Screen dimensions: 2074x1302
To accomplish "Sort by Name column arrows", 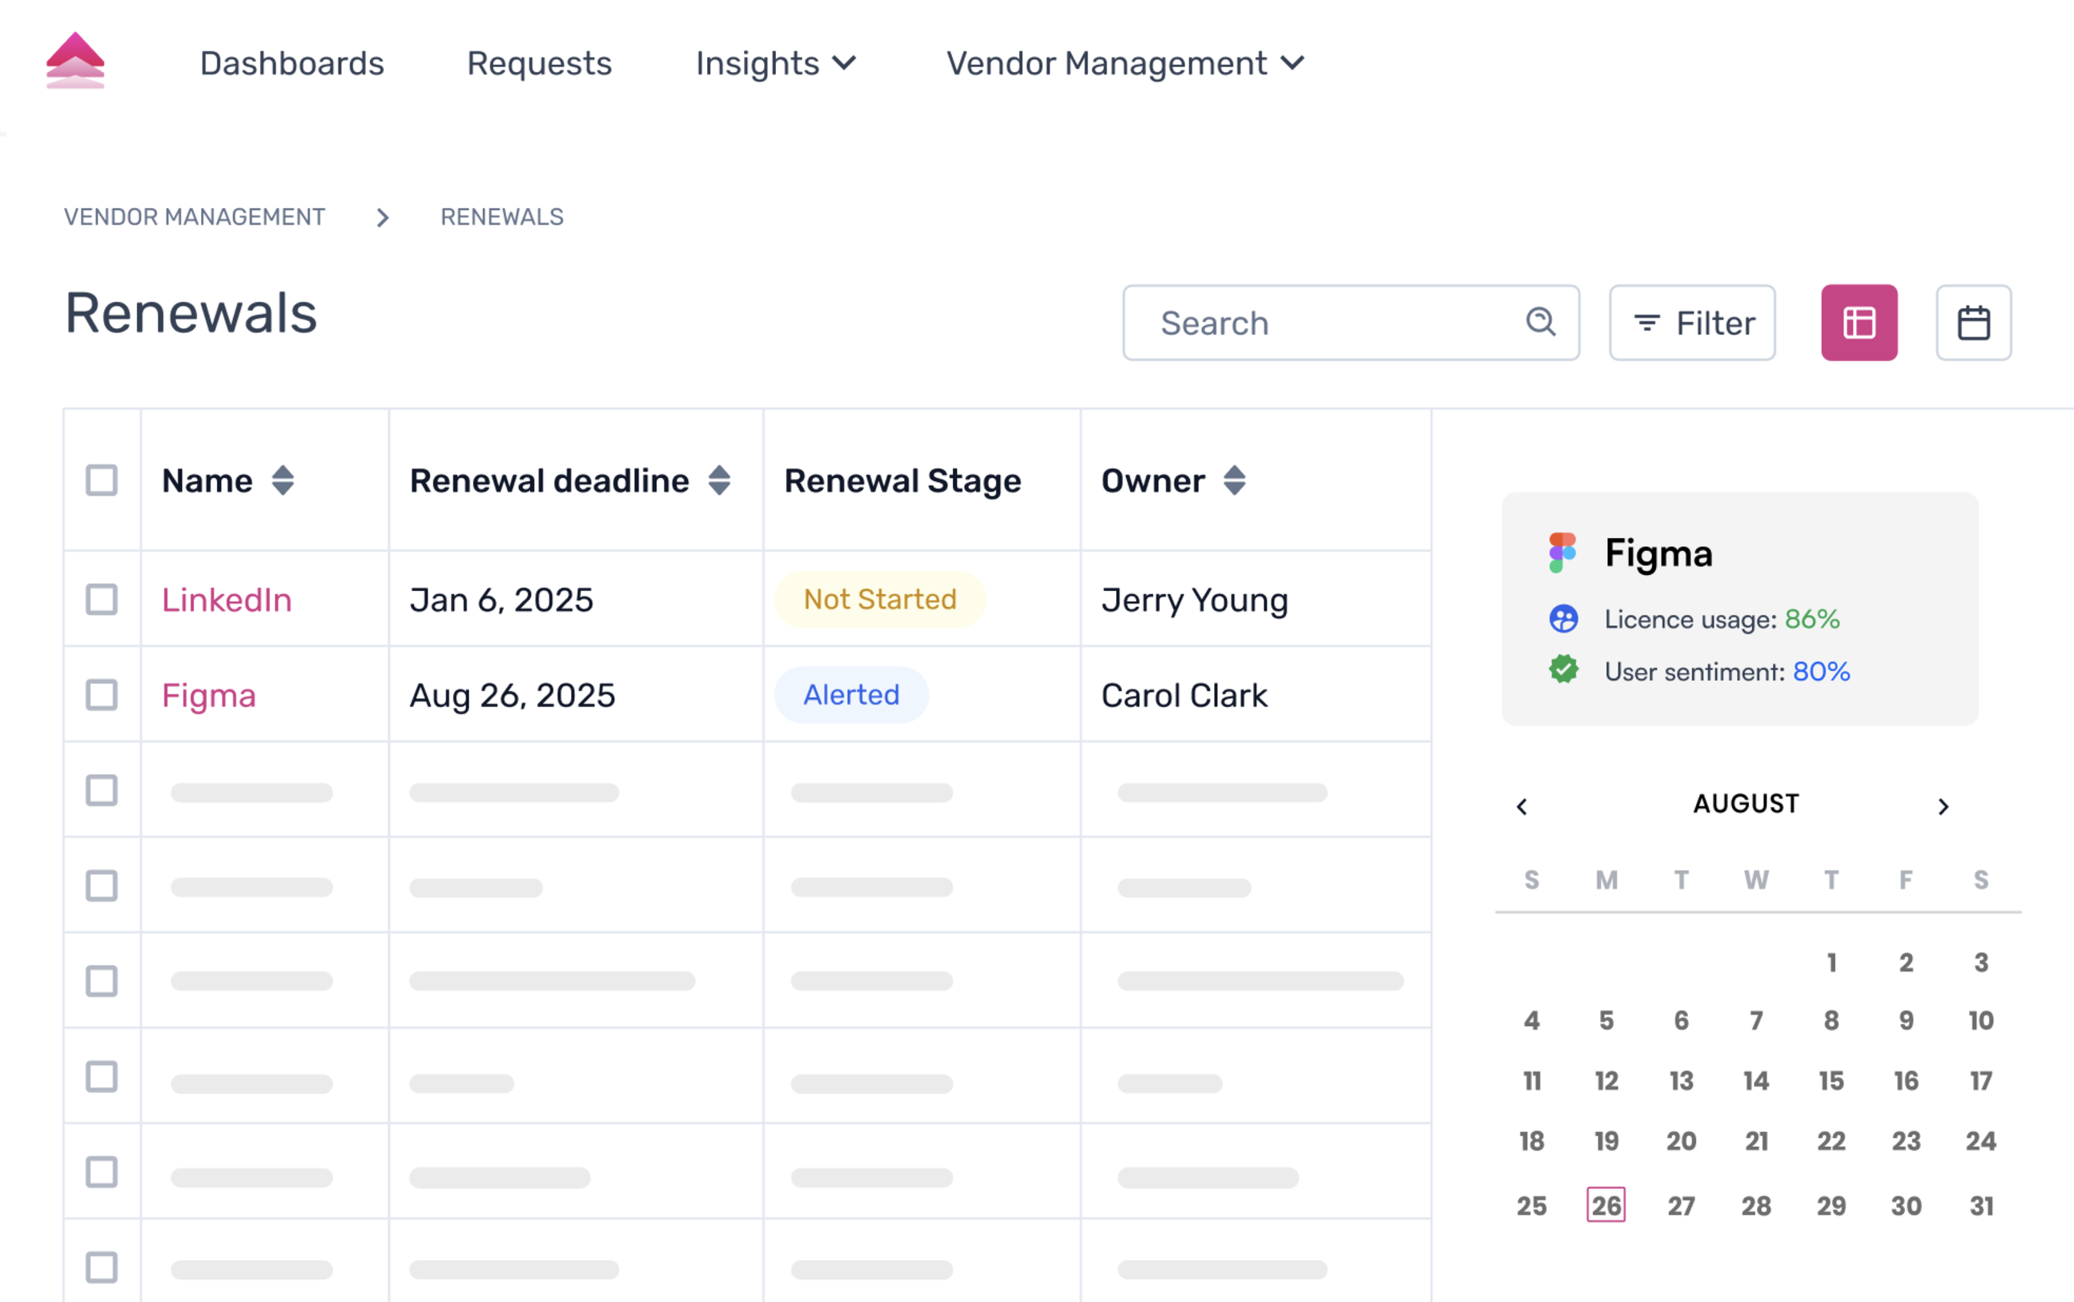I will pos(283,480).
